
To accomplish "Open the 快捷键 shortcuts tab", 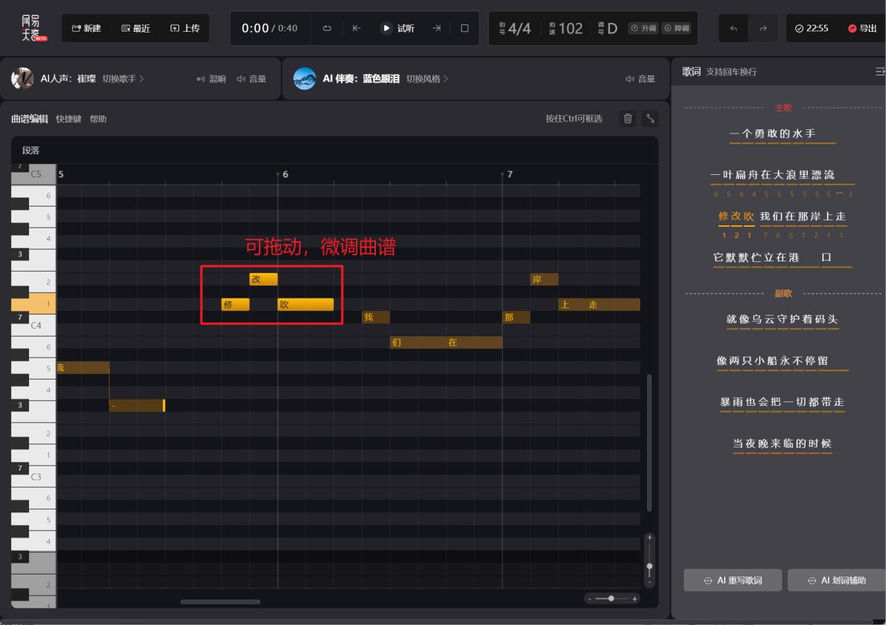I will pyautogui.click(x=69, y=119).
